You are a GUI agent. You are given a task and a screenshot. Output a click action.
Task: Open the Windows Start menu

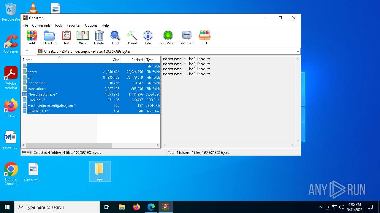tap(7, 207)
